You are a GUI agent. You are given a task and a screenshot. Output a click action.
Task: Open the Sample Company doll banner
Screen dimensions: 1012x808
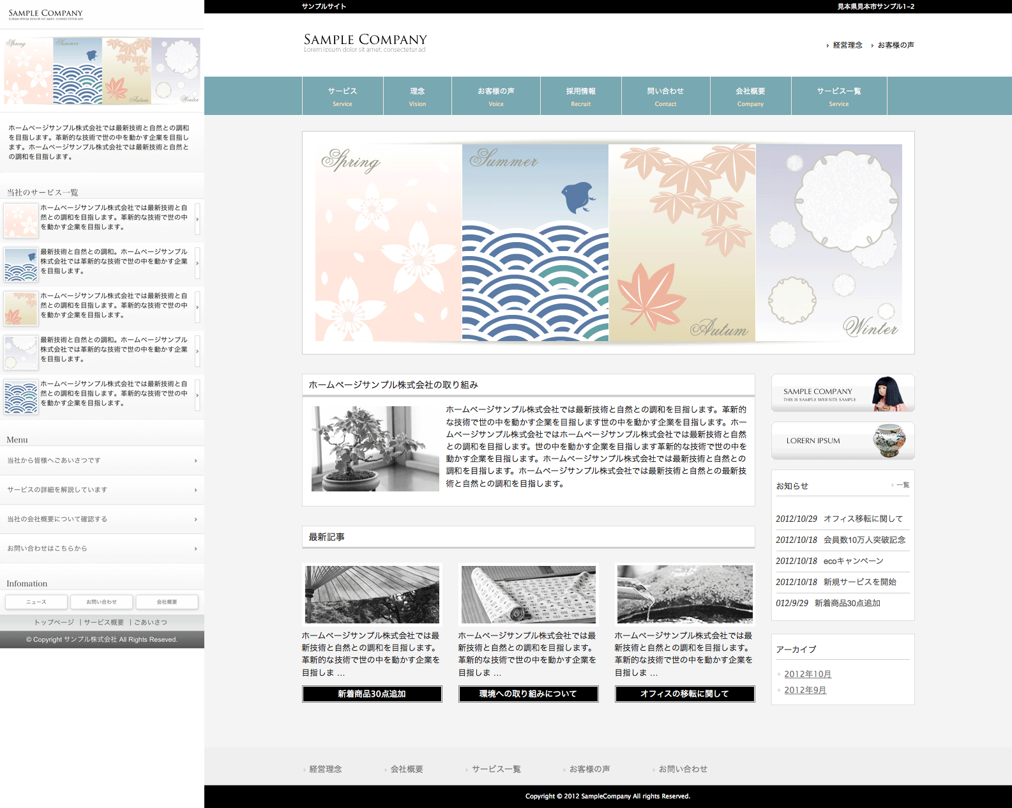pos(843,393)
